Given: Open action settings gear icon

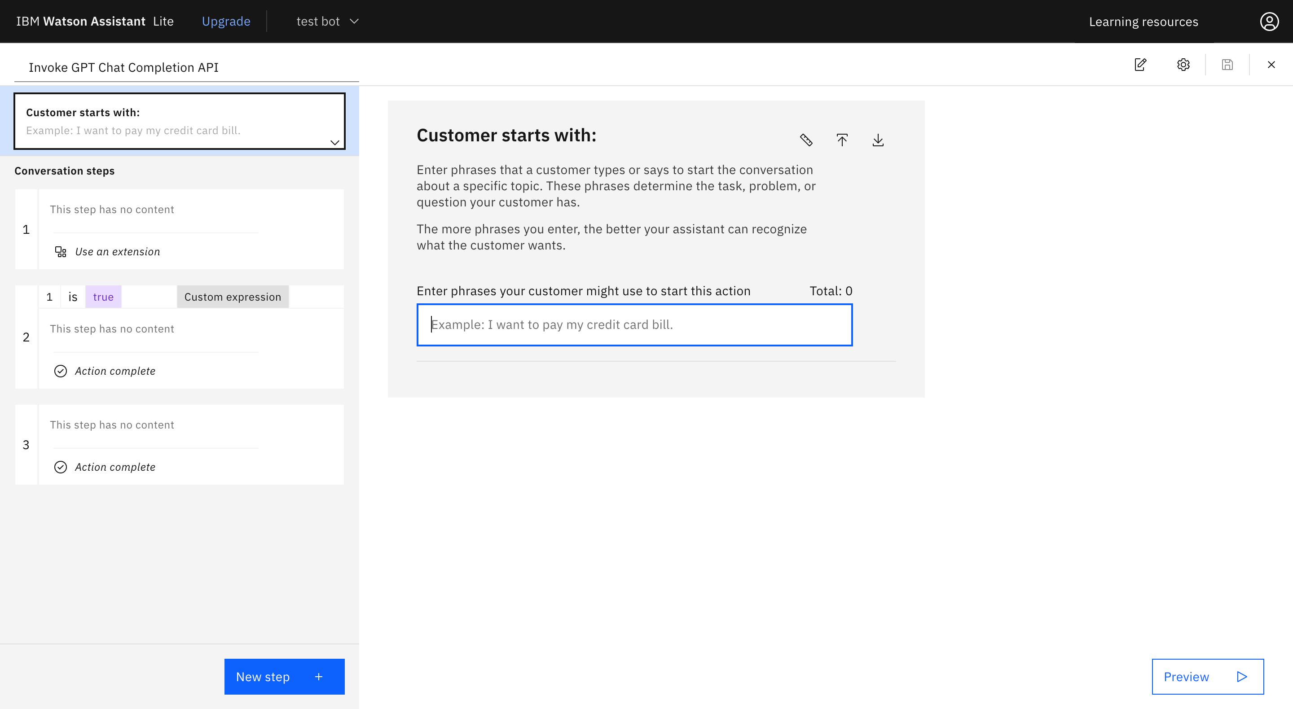Looking at the screenshot, I should 1183,65.
